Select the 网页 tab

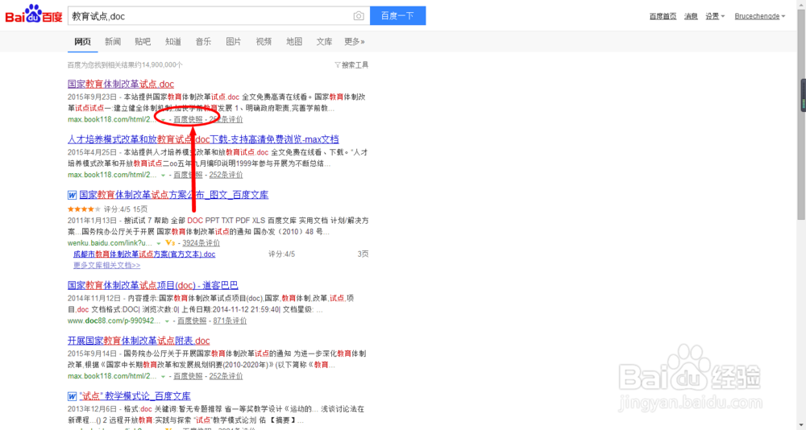coord(83,42)
